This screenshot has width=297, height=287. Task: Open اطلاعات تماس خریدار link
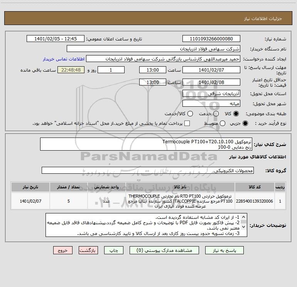coord(64,59)
